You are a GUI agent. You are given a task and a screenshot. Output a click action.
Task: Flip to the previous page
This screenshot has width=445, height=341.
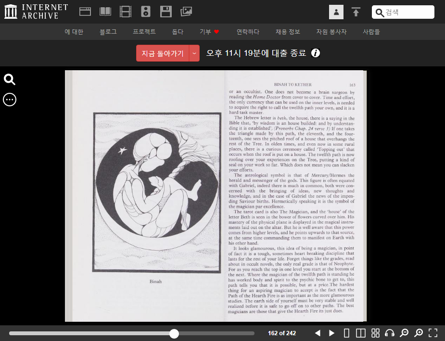[318, 333]
